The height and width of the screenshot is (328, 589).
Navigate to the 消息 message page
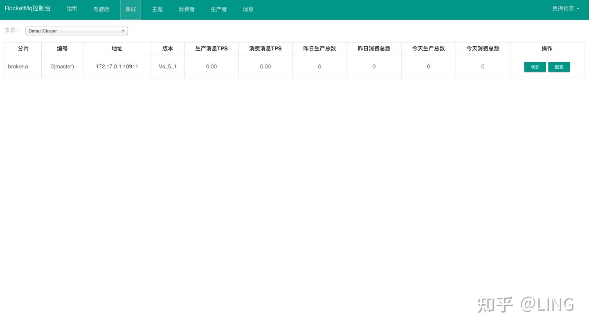click(x=248, y=9)
